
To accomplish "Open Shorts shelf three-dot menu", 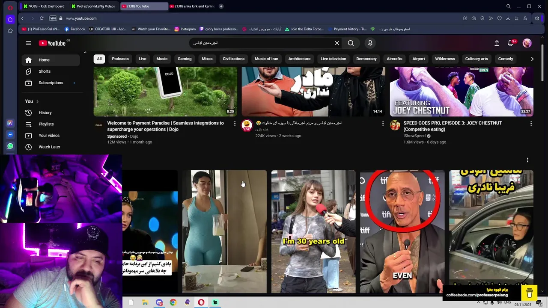I will (x=527, y=160).
